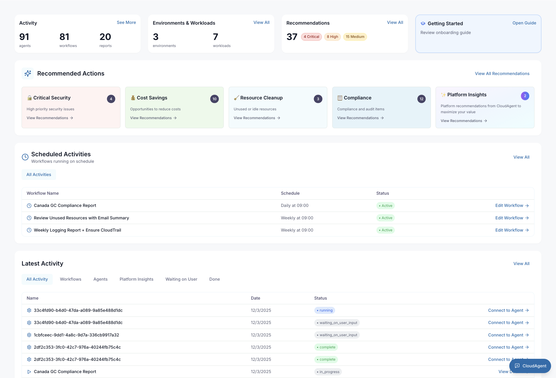The image size is (556, 378).
Task: Click the money bag icon on Cost Savings
Action: click(133, 98)
